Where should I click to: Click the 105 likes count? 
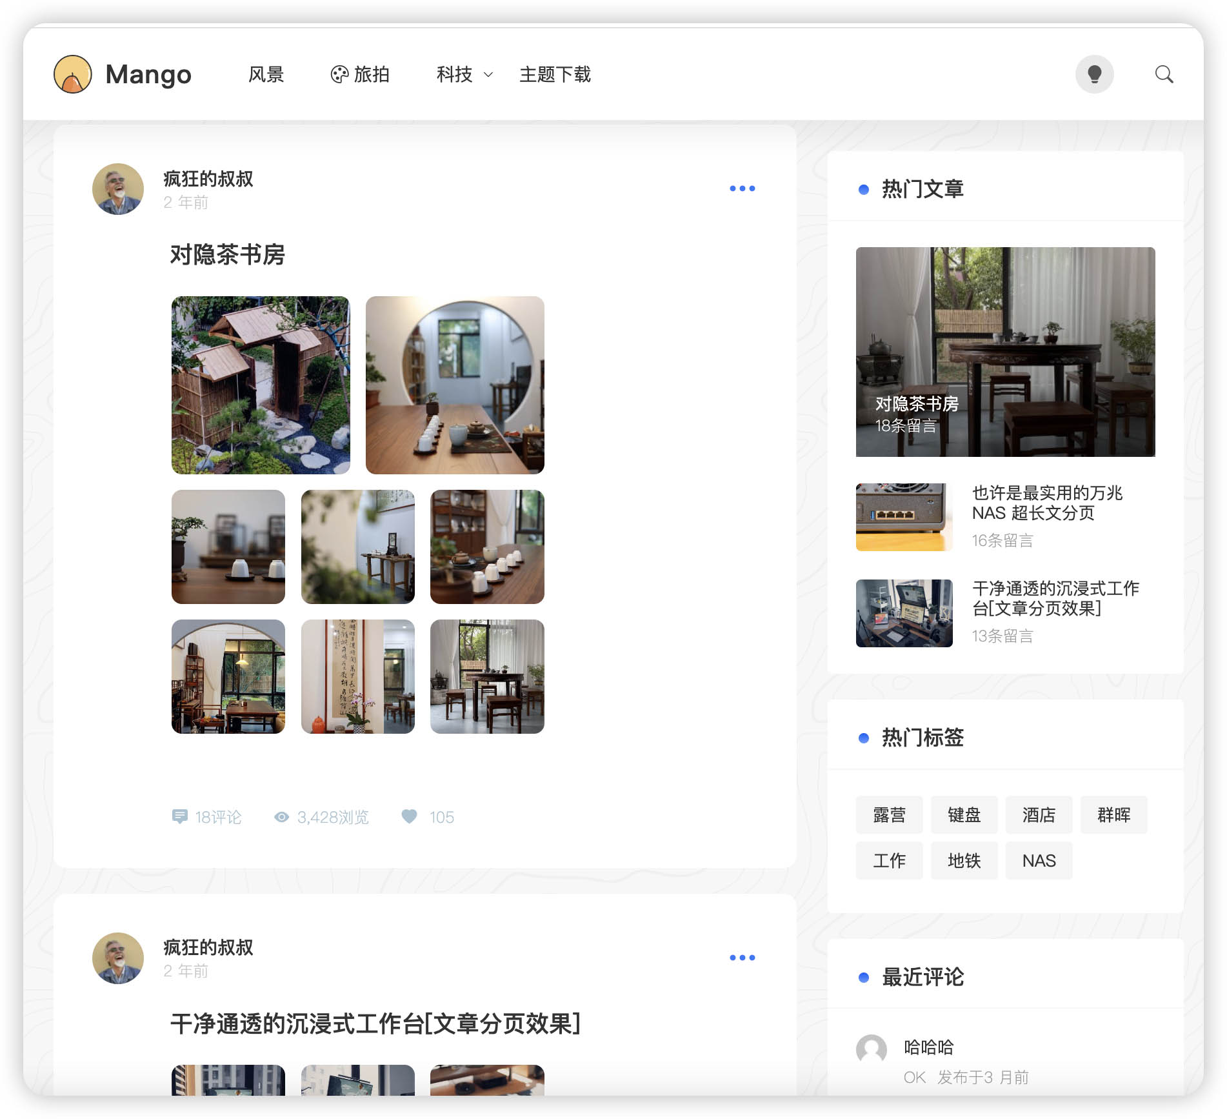point(442,818)
